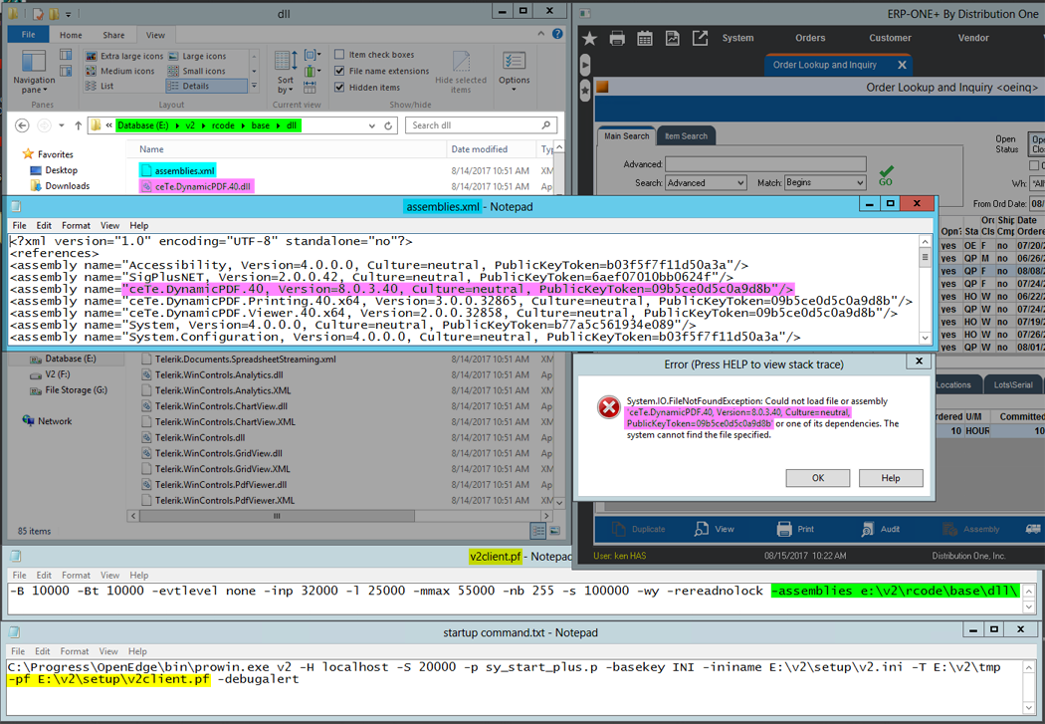1045x724 pixels.
Task: Click View in ERP bottom toolbar
Action: point(714,530)
